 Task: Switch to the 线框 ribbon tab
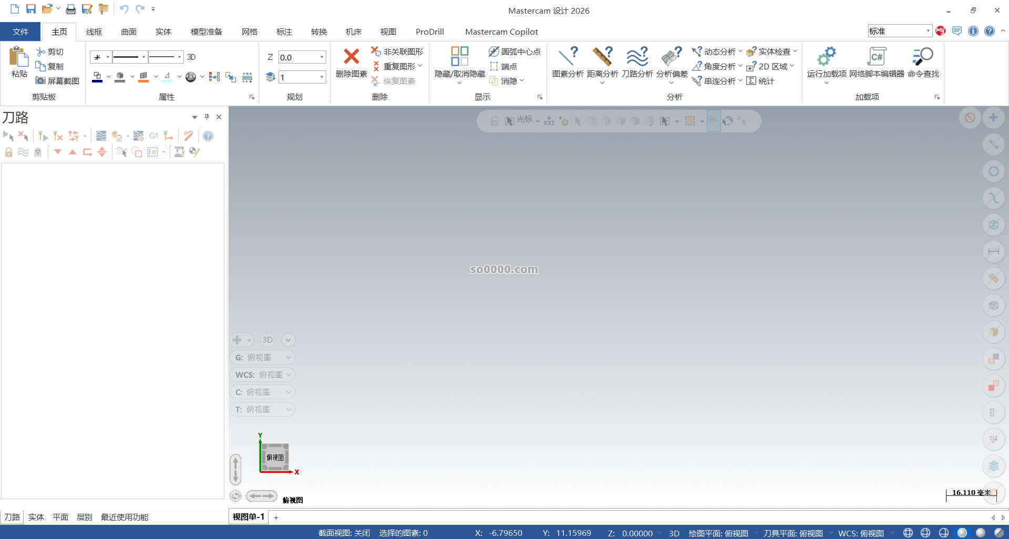(x=94, y=32)
